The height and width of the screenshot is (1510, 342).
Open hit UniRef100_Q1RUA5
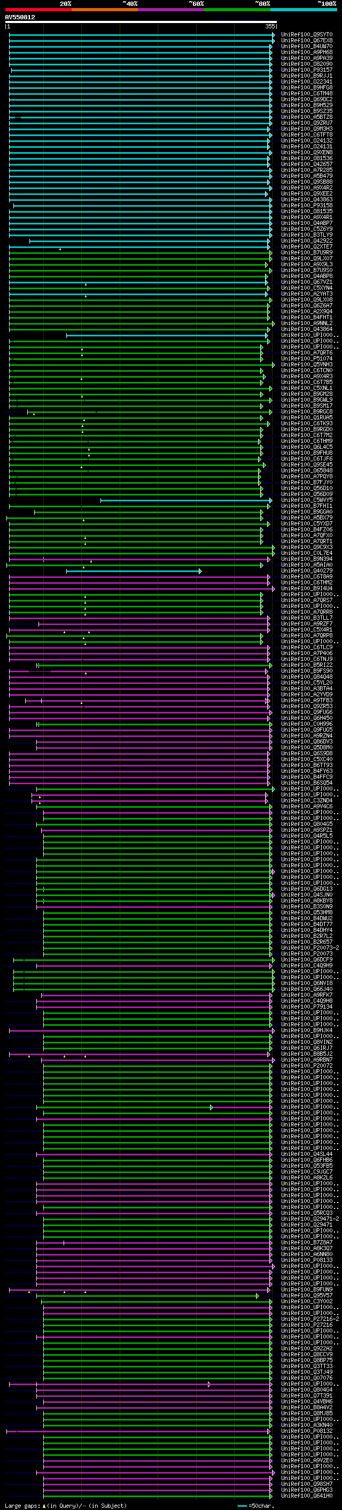coord(306,418)
